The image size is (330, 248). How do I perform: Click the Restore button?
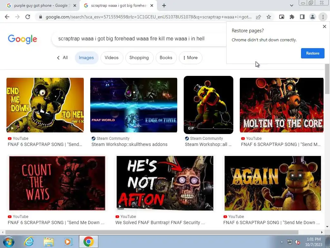click(313, 53)
